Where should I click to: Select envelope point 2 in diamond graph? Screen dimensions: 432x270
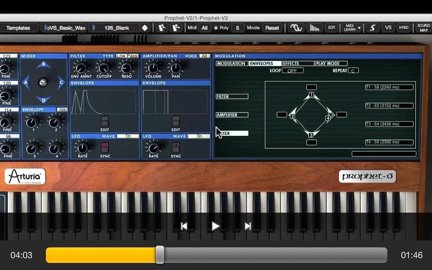click(x=292, y=116)
